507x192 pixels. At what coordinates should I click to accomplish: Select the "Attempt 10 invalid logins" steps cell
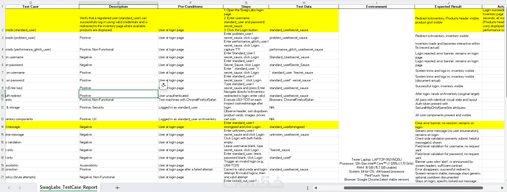pos(246,175)
